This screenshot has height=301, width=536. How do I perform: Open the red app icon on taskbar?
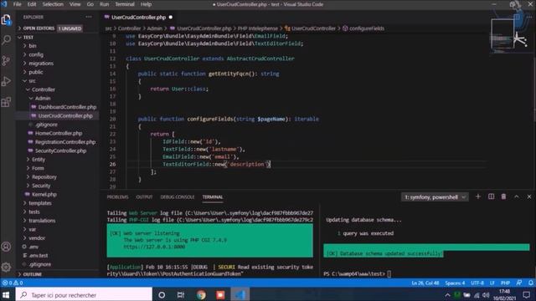(220, 295)
